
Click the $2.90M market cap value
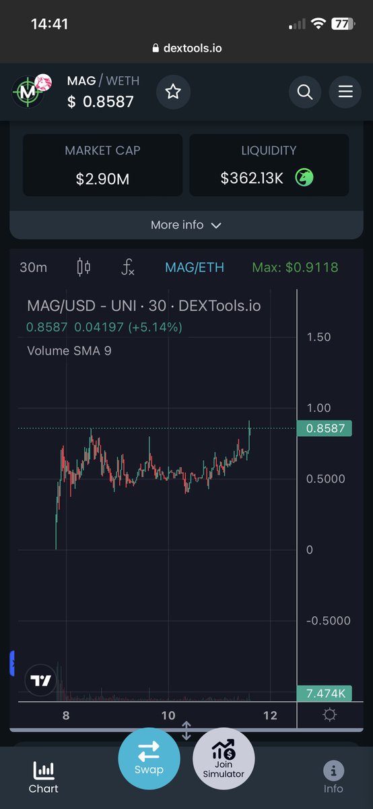pos(103,179)
